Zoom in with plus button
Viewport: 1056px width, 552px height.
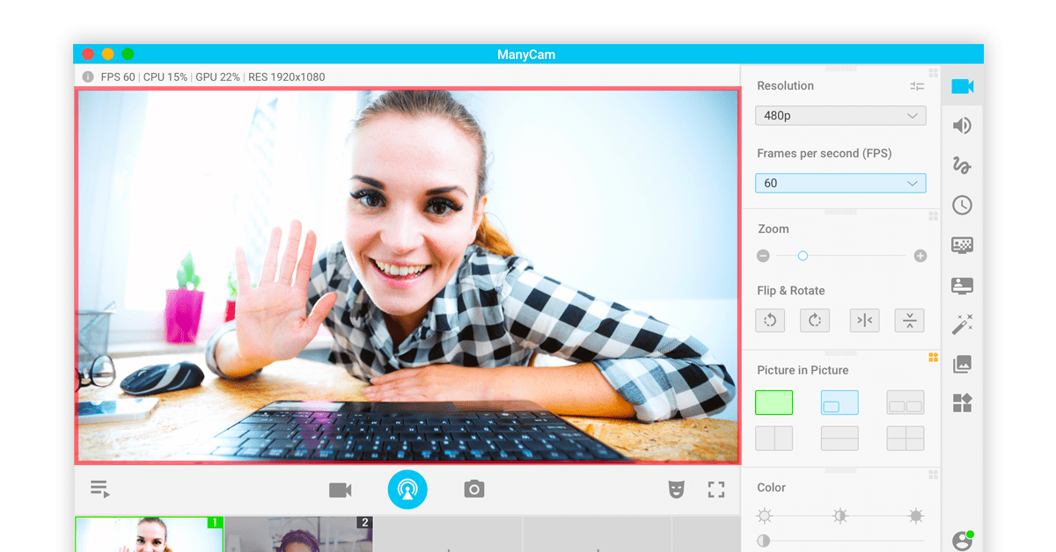tap(920, 256)
